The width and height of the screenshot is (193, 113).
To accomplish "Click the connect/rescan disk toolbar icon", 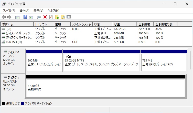I will tap(39, 17).
